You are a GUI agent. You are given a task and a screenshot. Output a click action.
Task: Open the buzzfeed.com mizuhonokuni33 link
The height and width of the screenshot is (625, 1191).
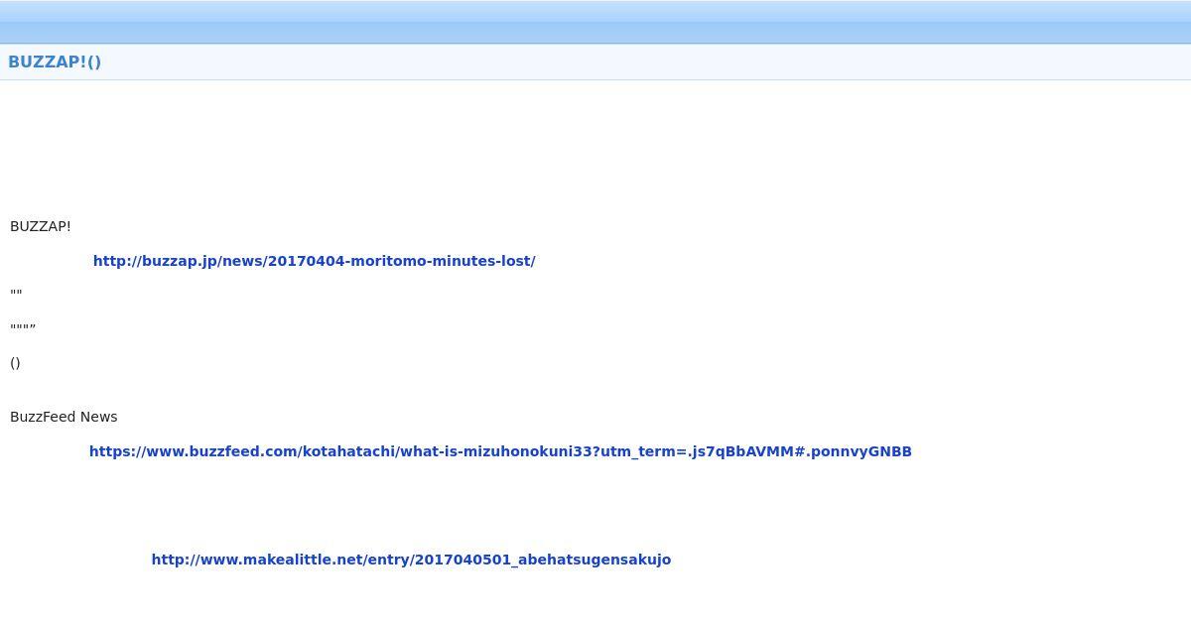pyautogui.click(x=500, y=451)
